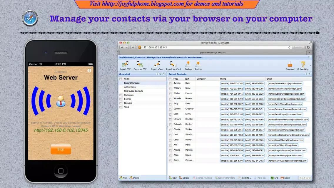Select the JoyfulPhone jContacts browser tab
The image size is (334, 188).
[212, 52]
